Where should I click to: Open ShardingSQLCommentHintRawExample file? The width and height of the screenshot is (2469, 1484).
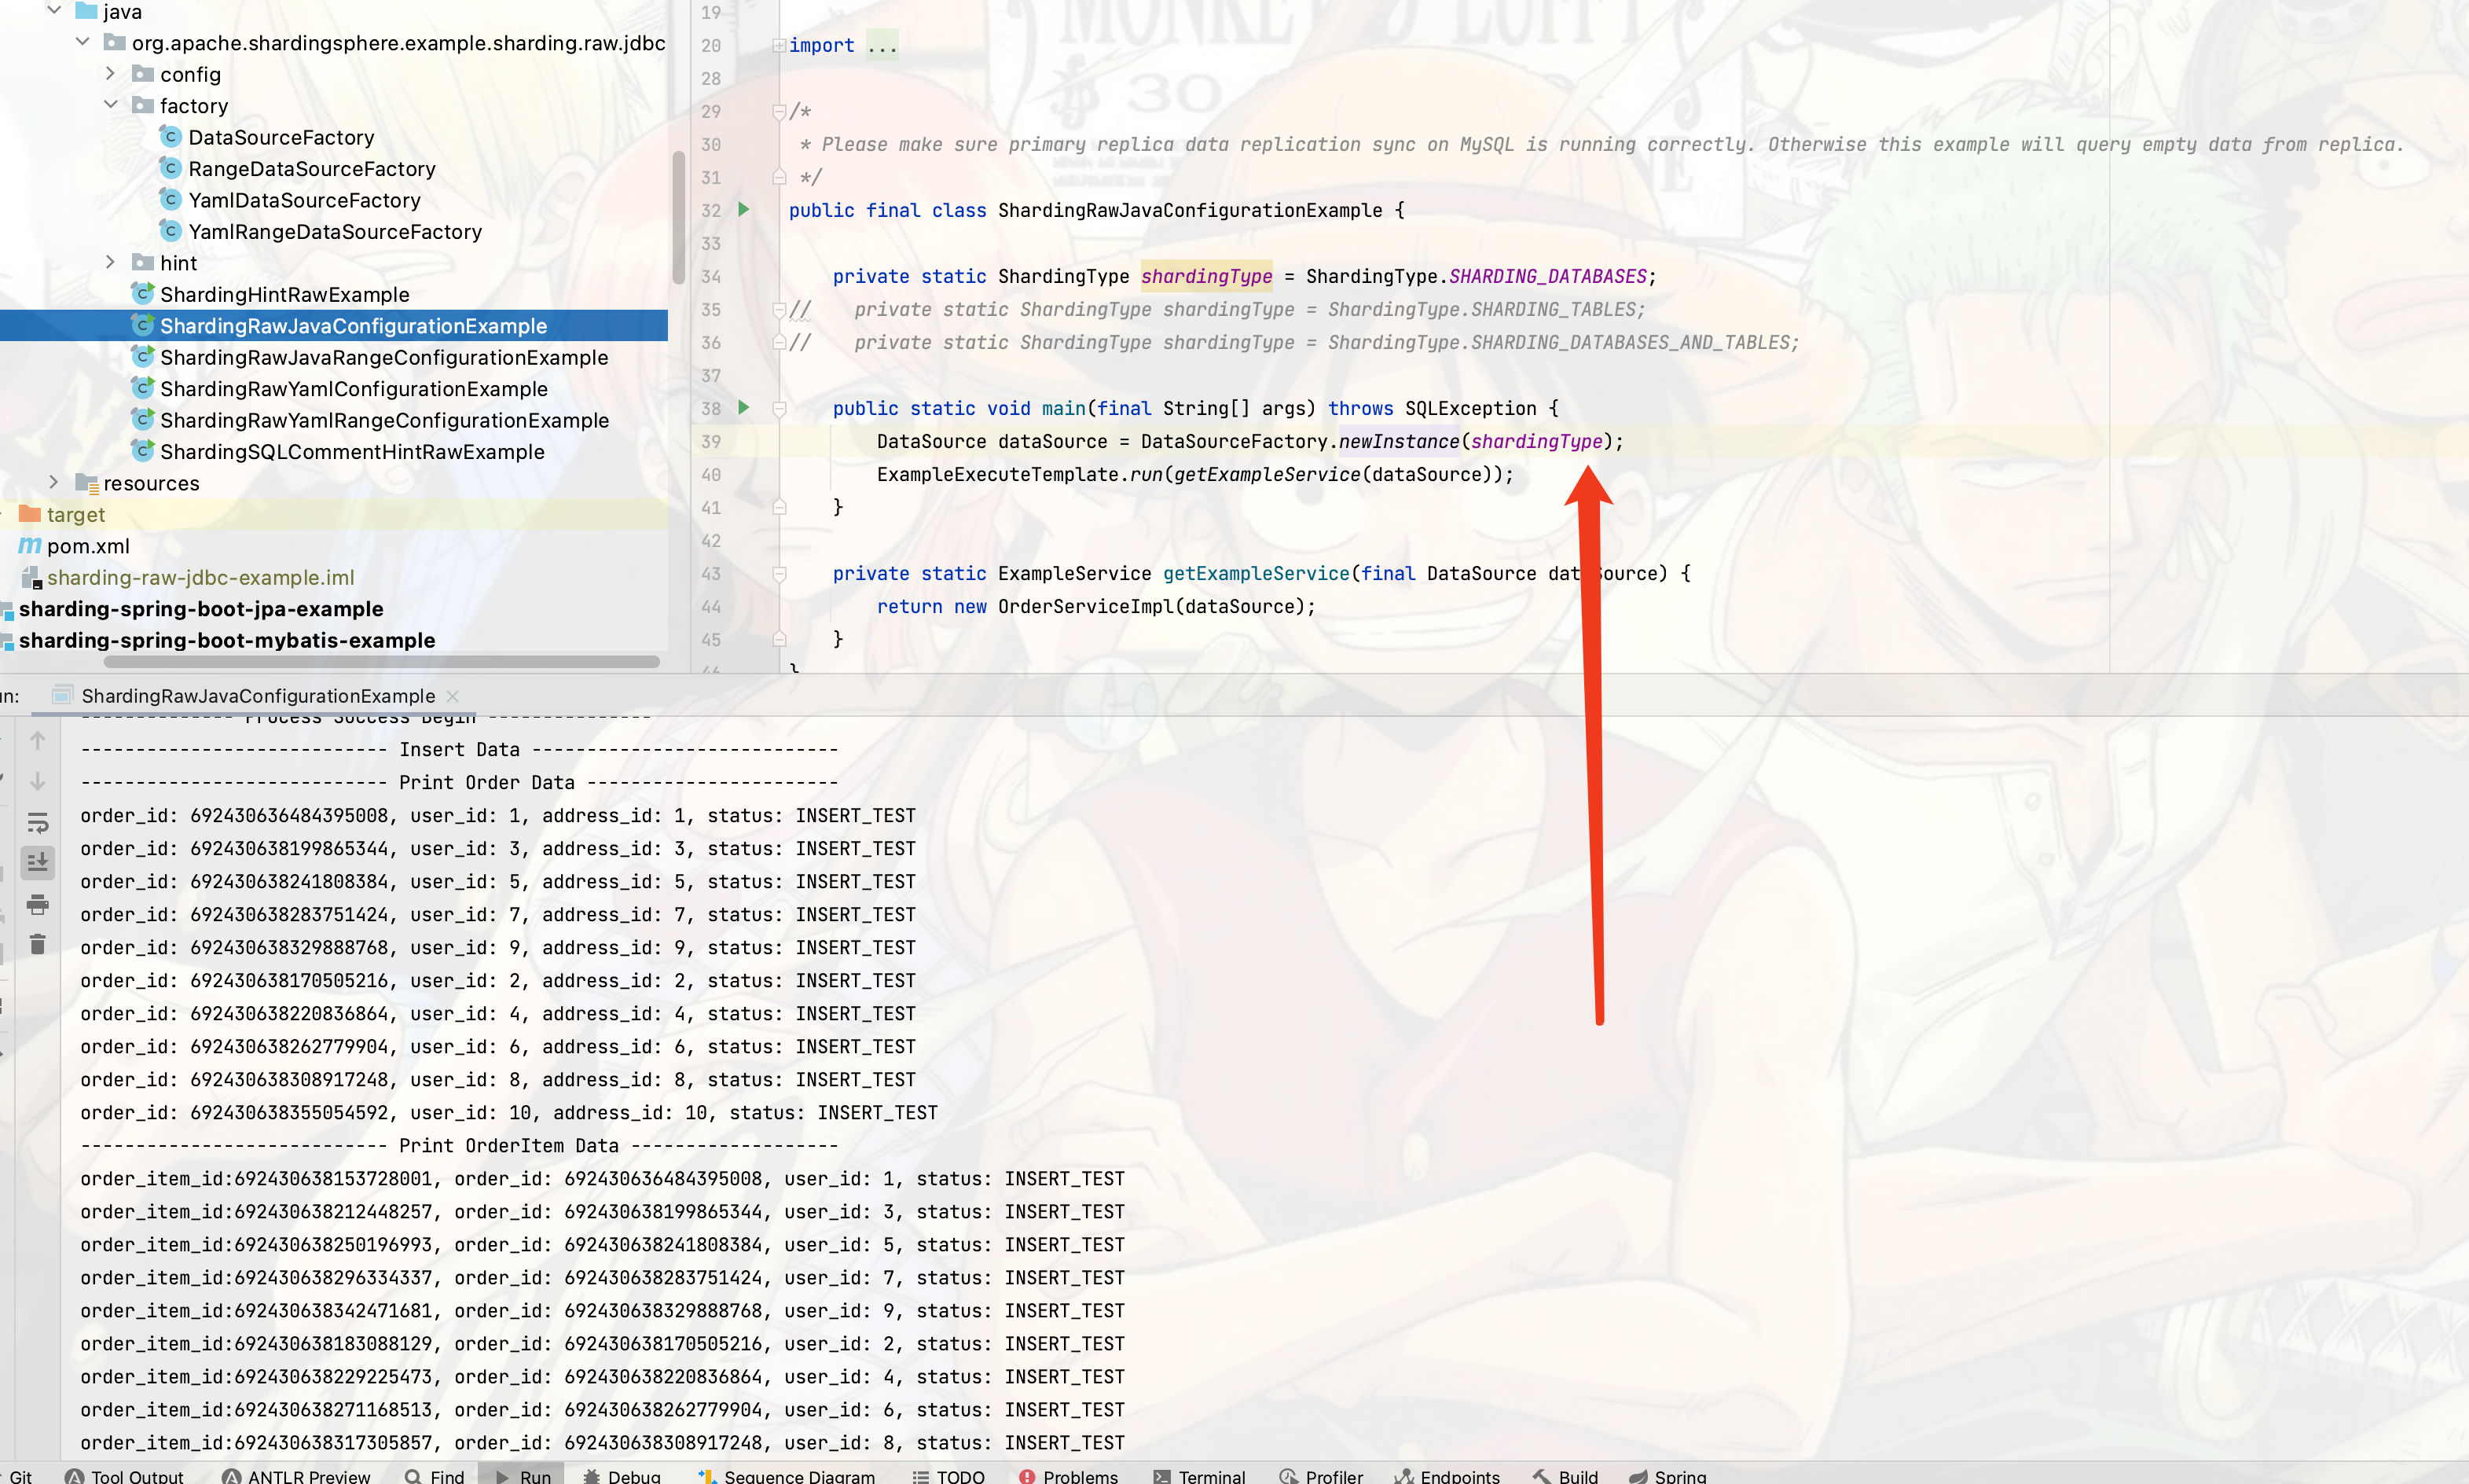352,452
